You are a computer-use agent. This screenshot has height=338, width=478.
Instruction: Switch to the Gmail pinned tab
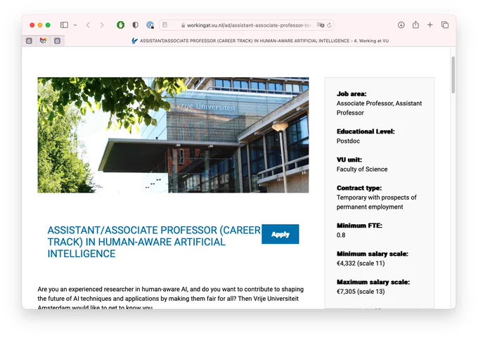[43, 41]
